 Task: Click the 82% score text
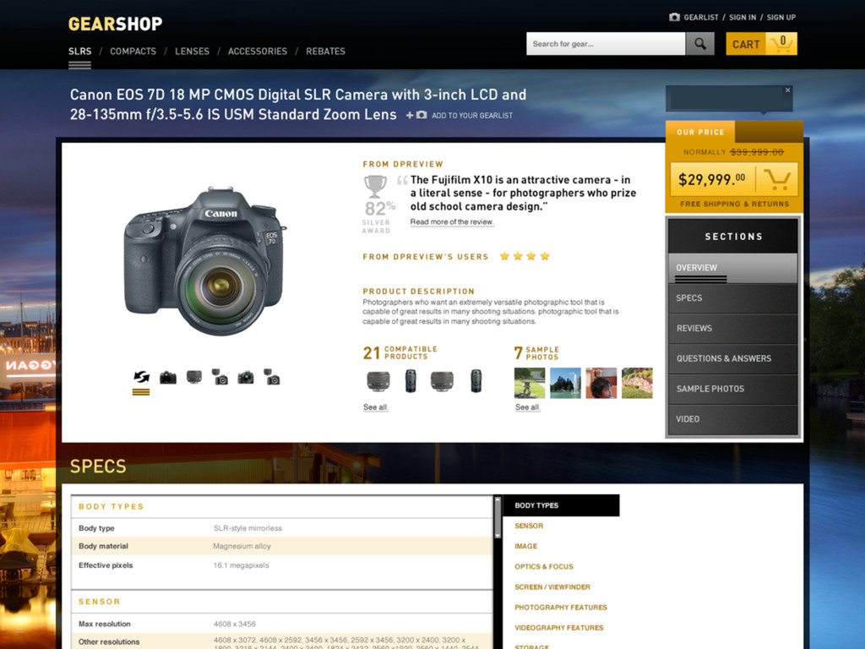tap(379, 209)
